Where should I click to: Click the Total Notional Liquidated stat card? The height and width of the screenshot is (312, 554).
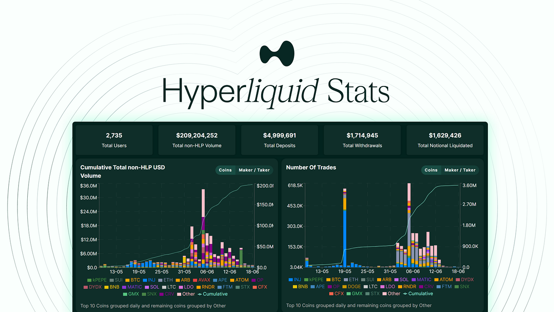[x=445, y=140]
